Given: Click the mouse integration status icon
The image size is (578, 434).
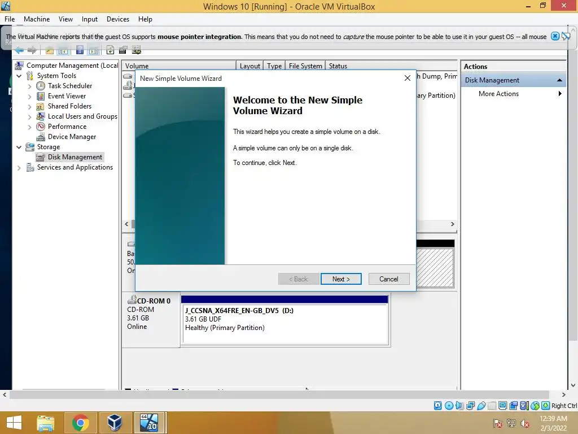Looking at the screenshot, I should point(535,406).
